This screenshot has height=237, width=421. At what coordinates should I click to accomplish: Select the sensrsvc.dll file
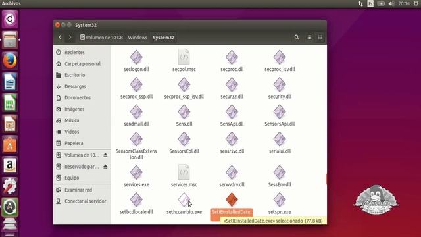pos(232,143)
